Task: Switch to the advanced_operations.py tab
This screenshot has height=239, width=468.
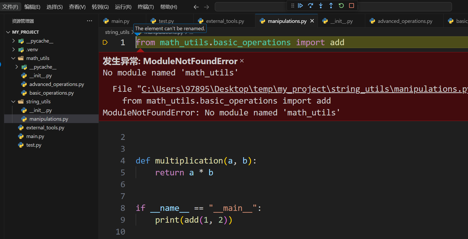Action: 405,21
